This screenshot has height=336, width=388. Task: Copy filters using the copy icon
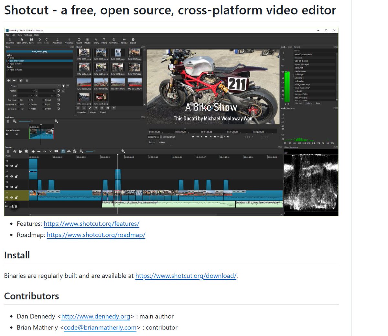point(21,81)
